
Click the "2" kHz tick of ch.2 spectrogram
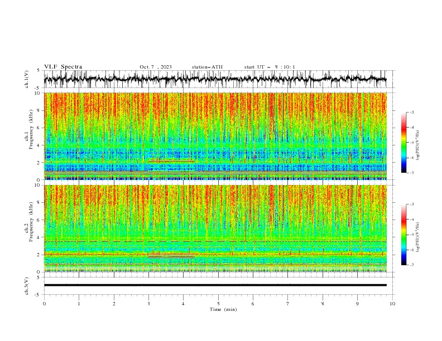click(39, 255)
